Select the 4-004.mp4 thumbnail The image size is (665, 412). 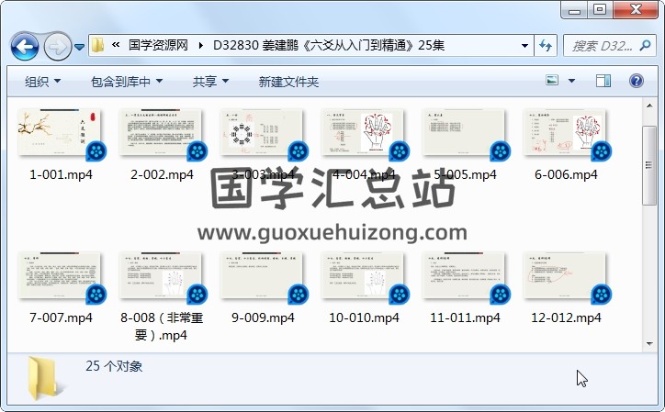(x=363, y=132)
